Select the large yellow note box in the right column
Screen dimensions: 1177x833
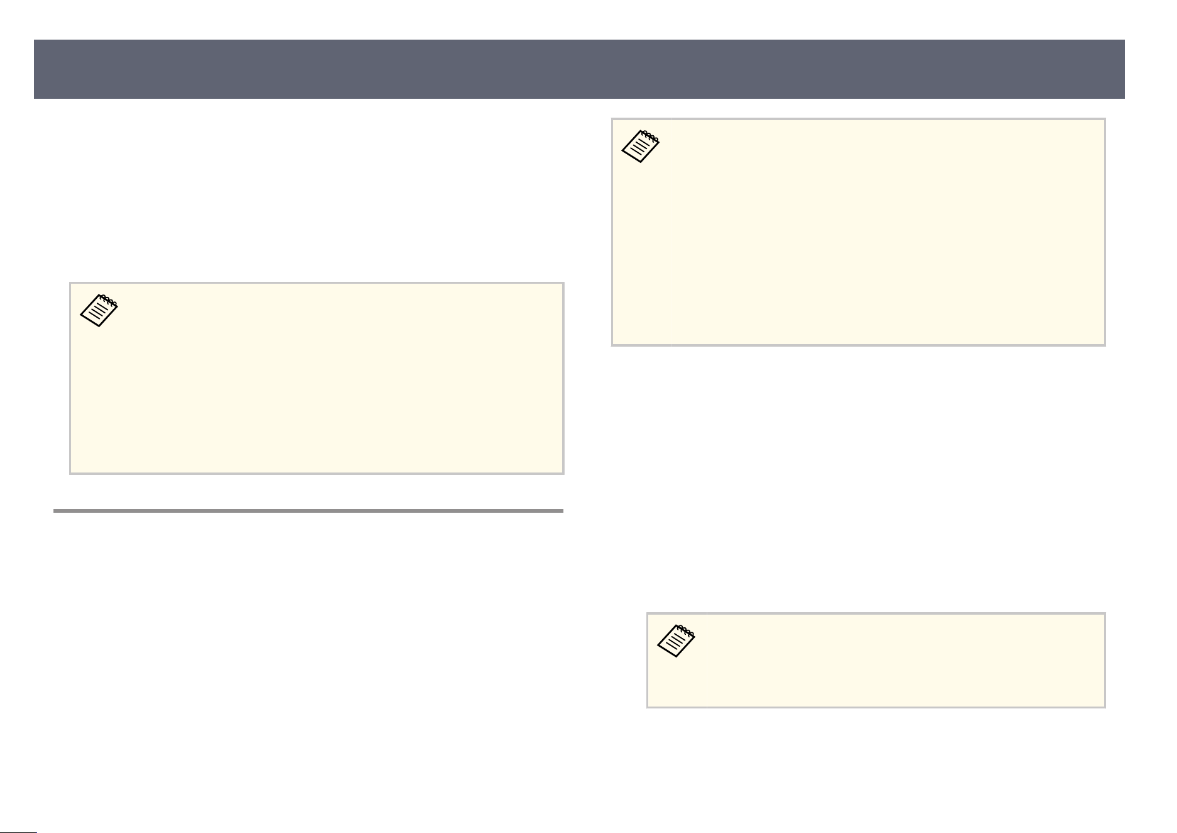click(858, 232)
